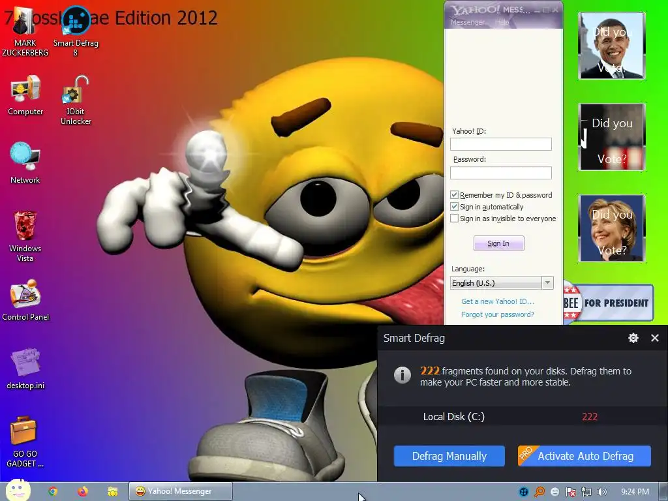Select the Control Panel desktop icon

click(x=25, y=300)
